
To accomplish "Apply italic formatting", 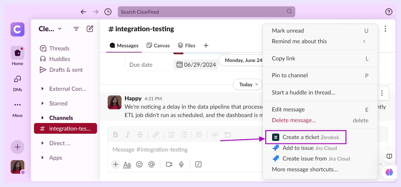I will (128, 135).
